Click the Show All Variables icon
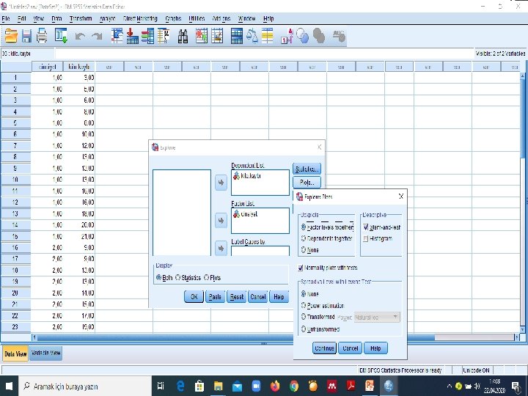This screenshot has height=396, width=528. tap(319, 36)
